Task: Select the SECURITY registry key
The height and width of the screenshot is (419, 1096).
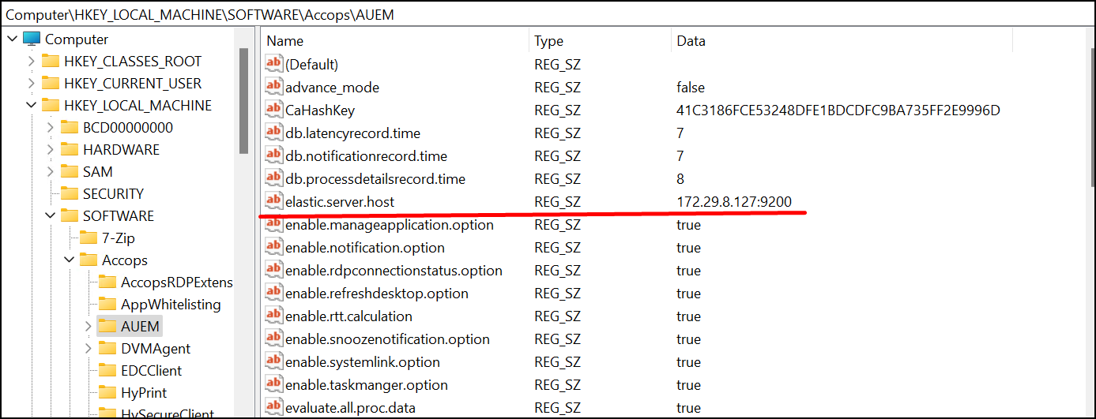Action: point(113,194)
